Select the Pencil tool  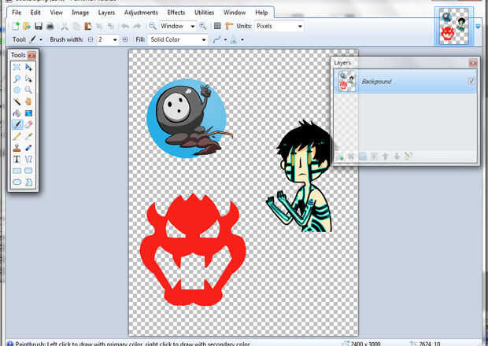[17, 136]
